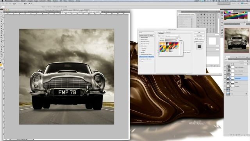Enable the Superposición de motivo checkbox
This screenshot has width=250, height=141.
140,59
